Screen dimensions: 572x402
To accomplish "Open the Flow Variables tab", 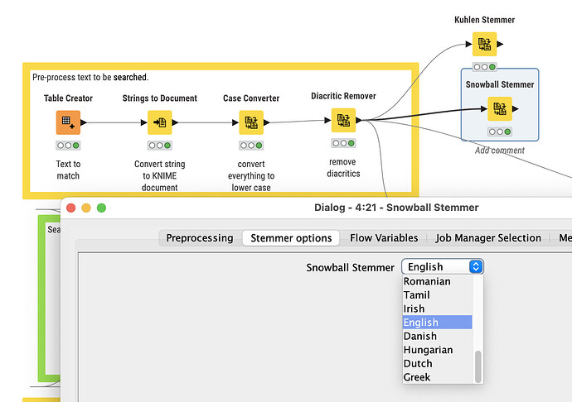I will pos(384,237).
